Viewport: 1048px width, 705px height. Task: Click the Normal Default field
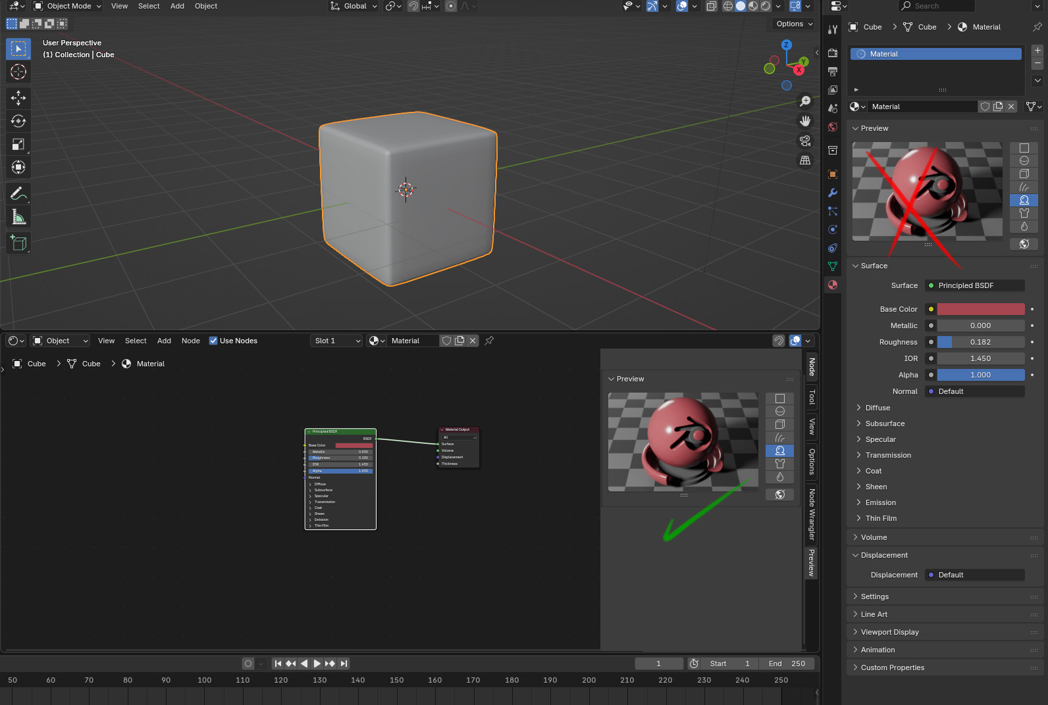(x=975, y=391)
